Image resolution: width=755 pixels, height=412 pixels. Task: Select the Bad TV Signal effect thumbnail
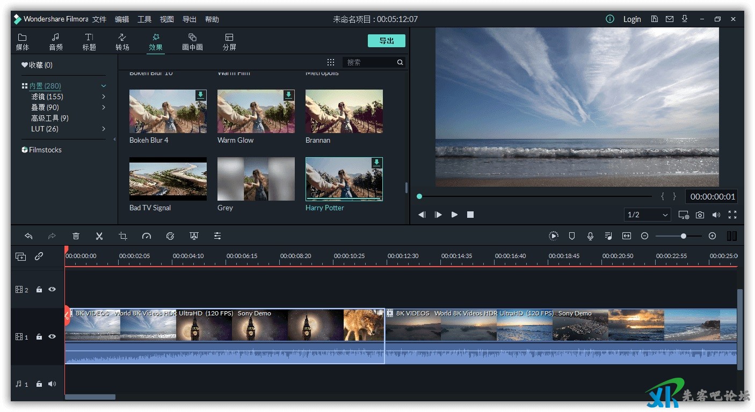pyautogui.click(x=168, y=179)
